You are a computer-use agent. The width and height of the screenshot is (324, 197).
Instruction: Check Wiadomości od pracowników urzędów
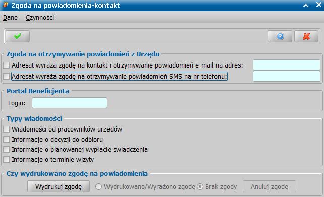[x=7, y=129]
